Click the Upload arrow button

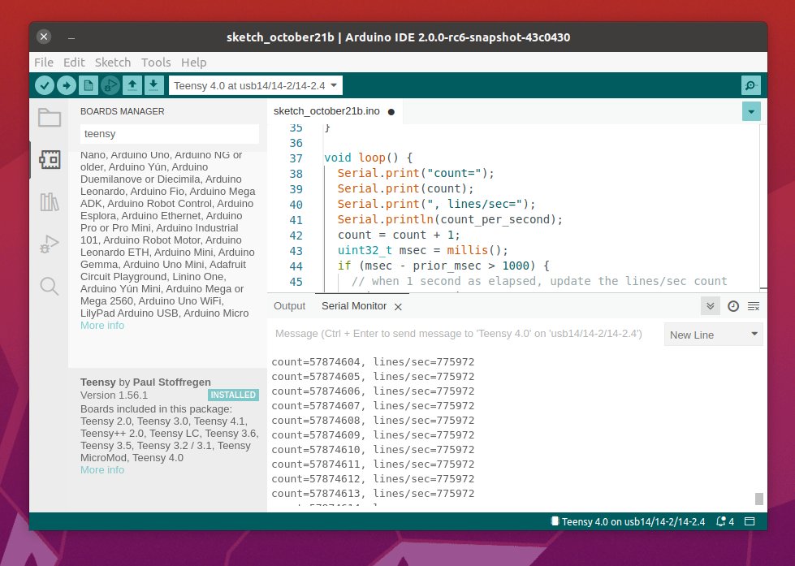(67, 85)
